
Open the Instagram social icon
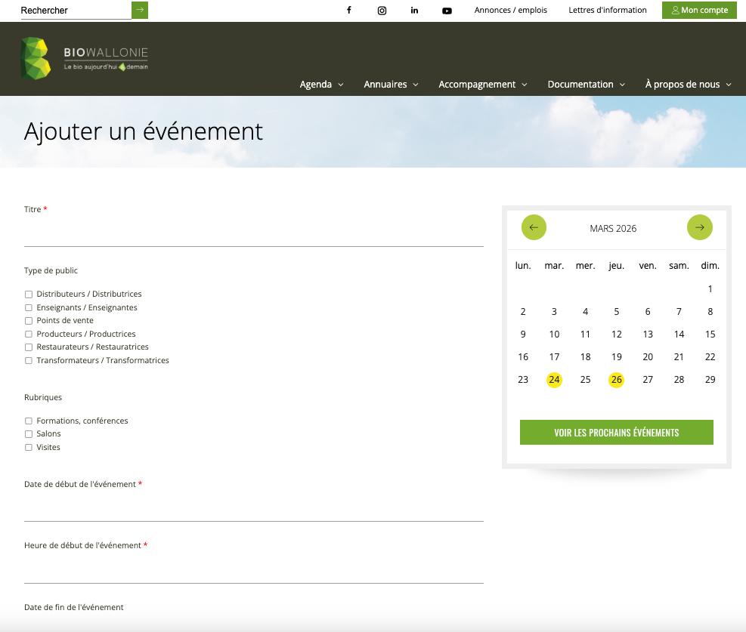point(382,11)
